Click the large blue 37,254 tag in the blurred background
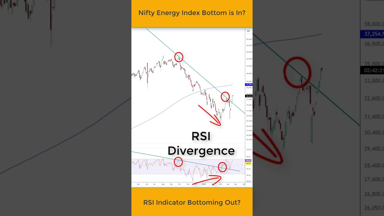This screenshot has width=384, height=216. pos(372,34)
